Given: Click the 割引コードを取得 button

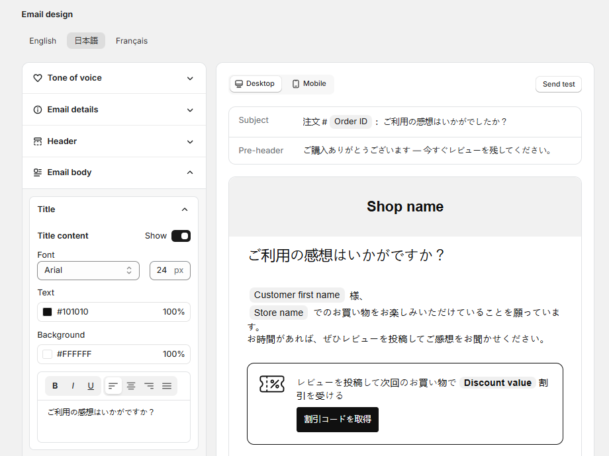Looking at the screenshot, I should pos(338,420).
